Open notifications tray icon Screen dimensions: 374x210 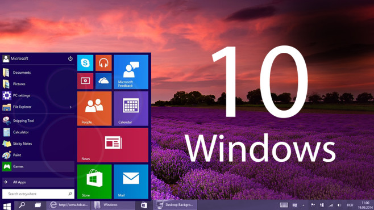[x=295, y=205]
